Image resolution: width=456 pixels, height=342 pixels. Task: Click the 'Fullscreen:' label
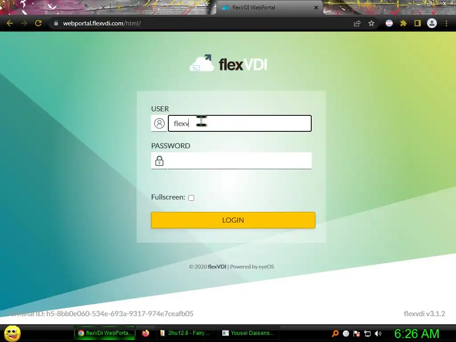pyautogui.click(x=168, y=197)
